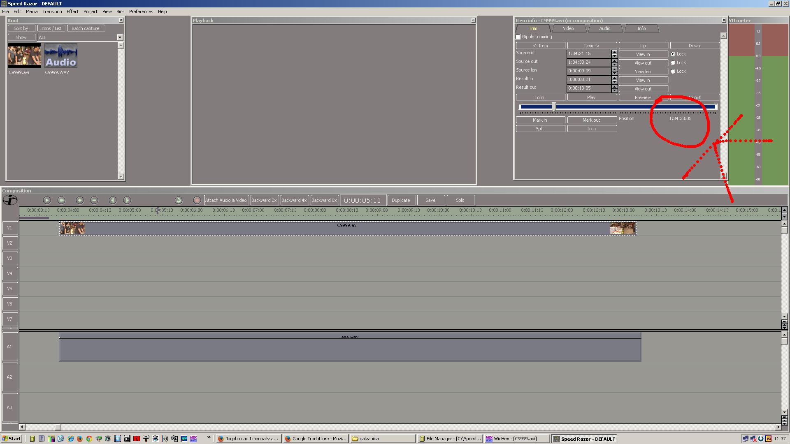This screenshot has height=444, width=790.
Task: Switch to the Audio tab in Item info
Action: pos(604,28)
